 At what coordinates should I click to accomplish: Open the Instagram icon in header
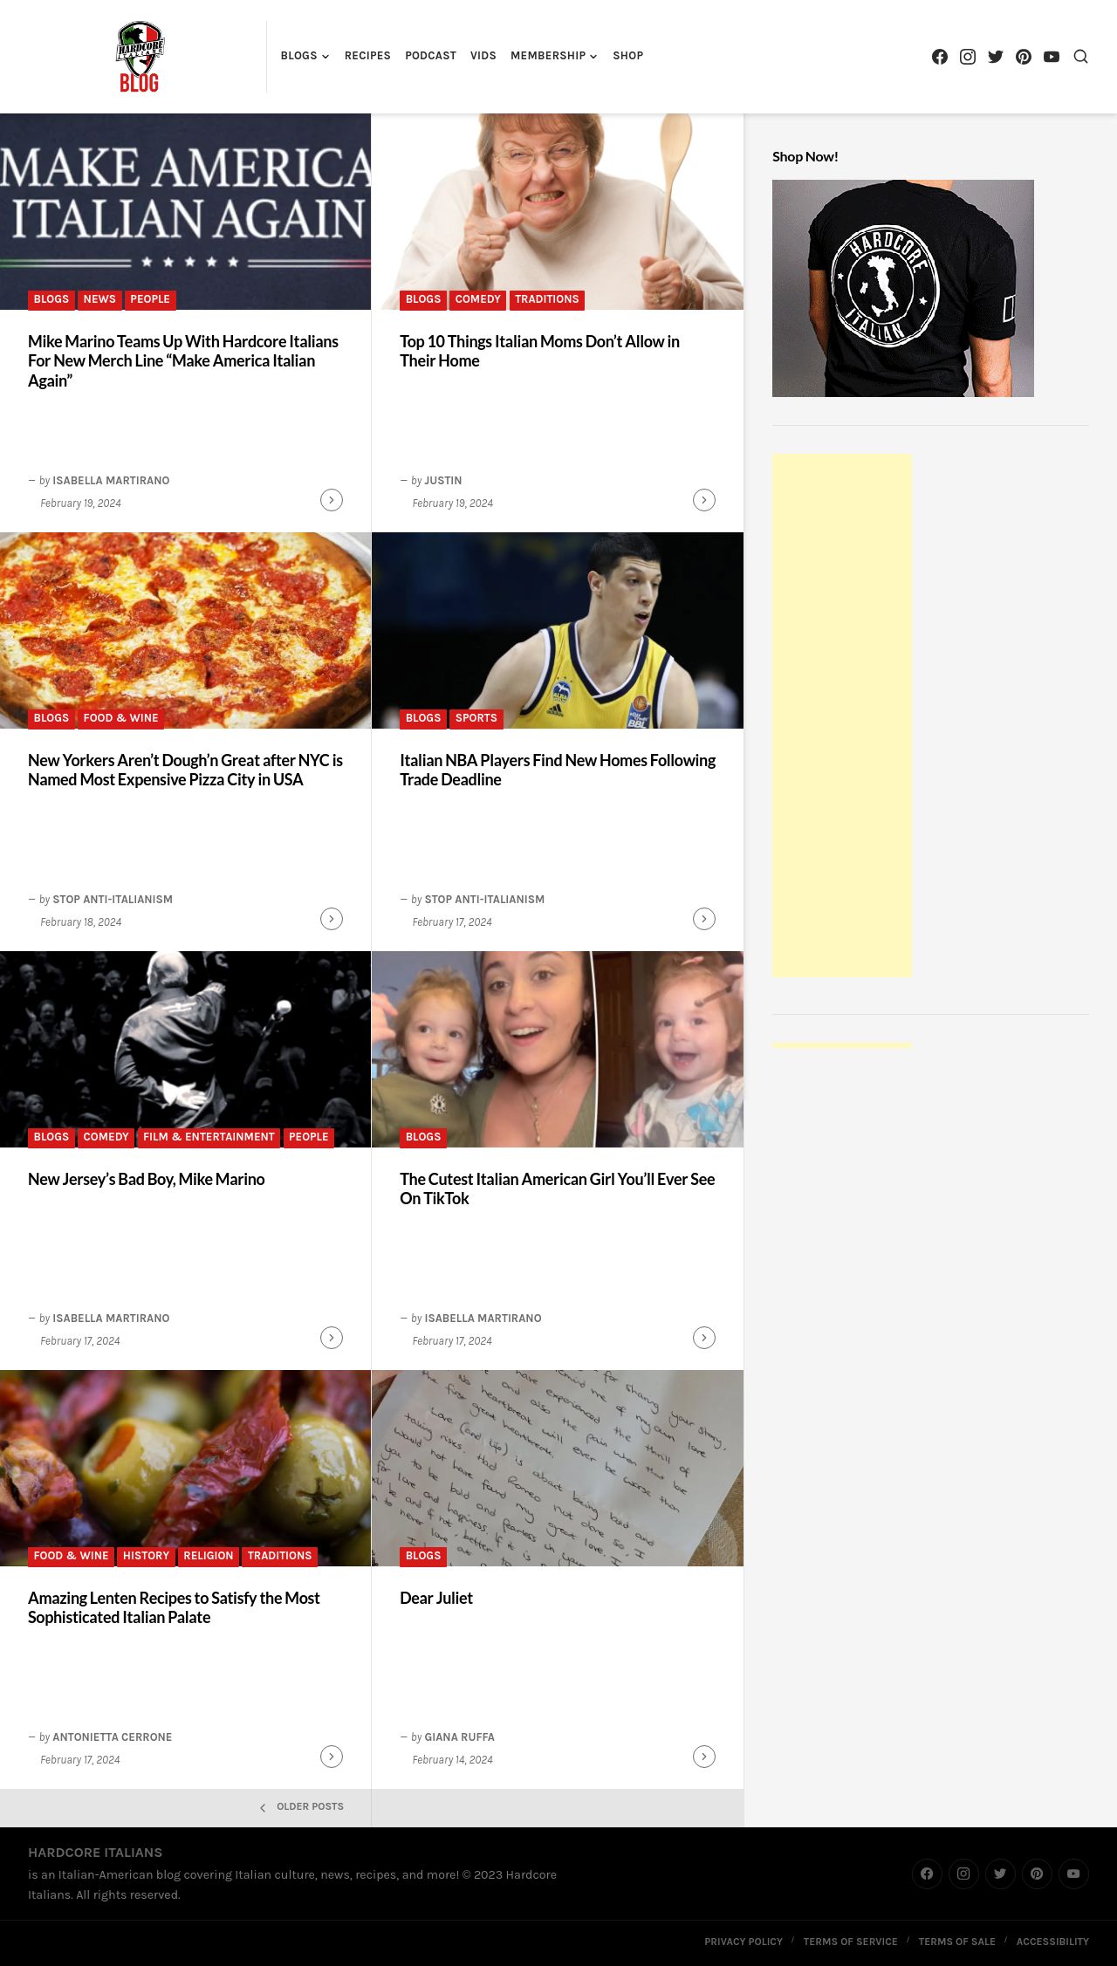[968, 57]
